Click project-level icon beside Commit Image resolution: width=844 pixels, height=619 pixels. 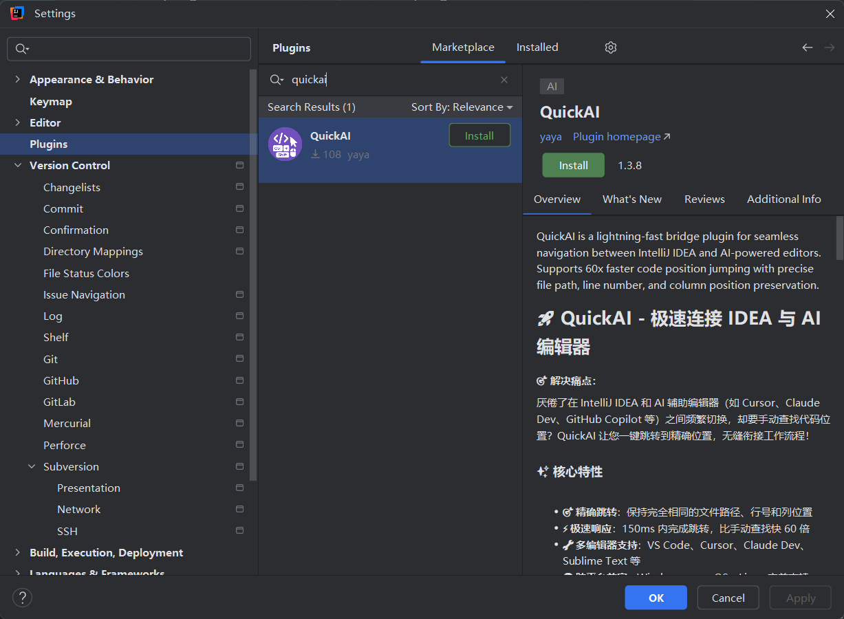click(x=239, y=208)
